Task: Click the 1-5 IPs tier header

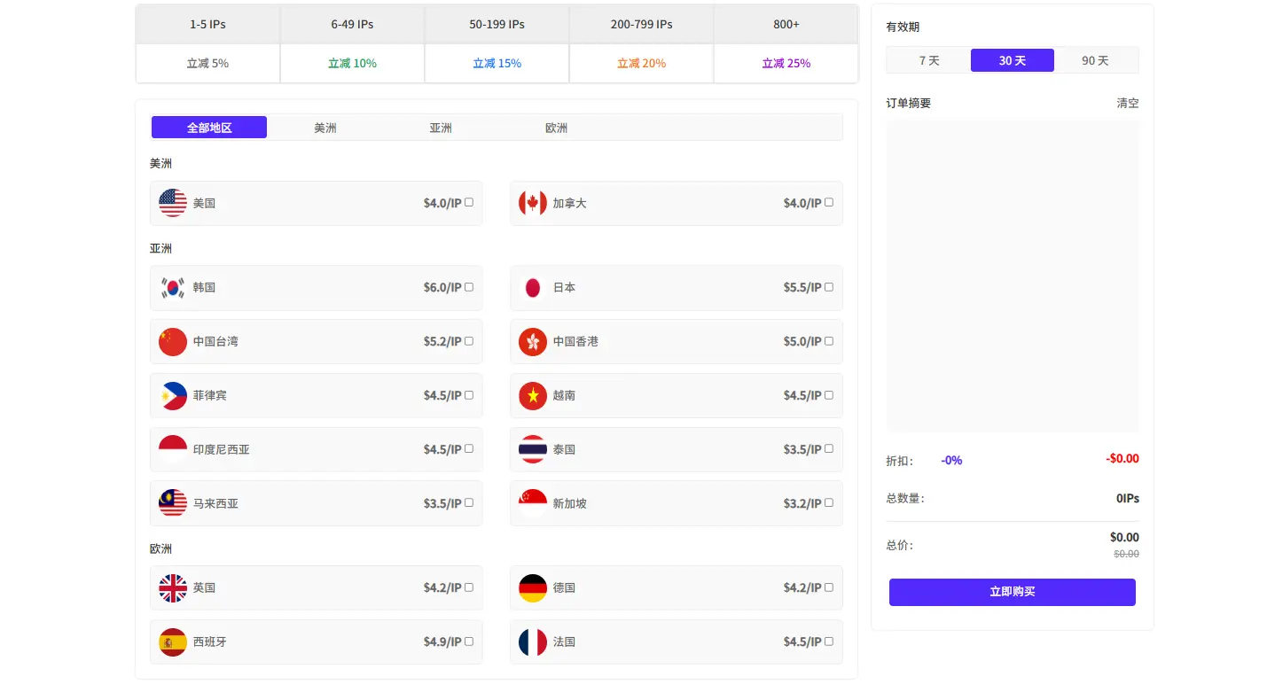Action: click(x=207, y=25)
